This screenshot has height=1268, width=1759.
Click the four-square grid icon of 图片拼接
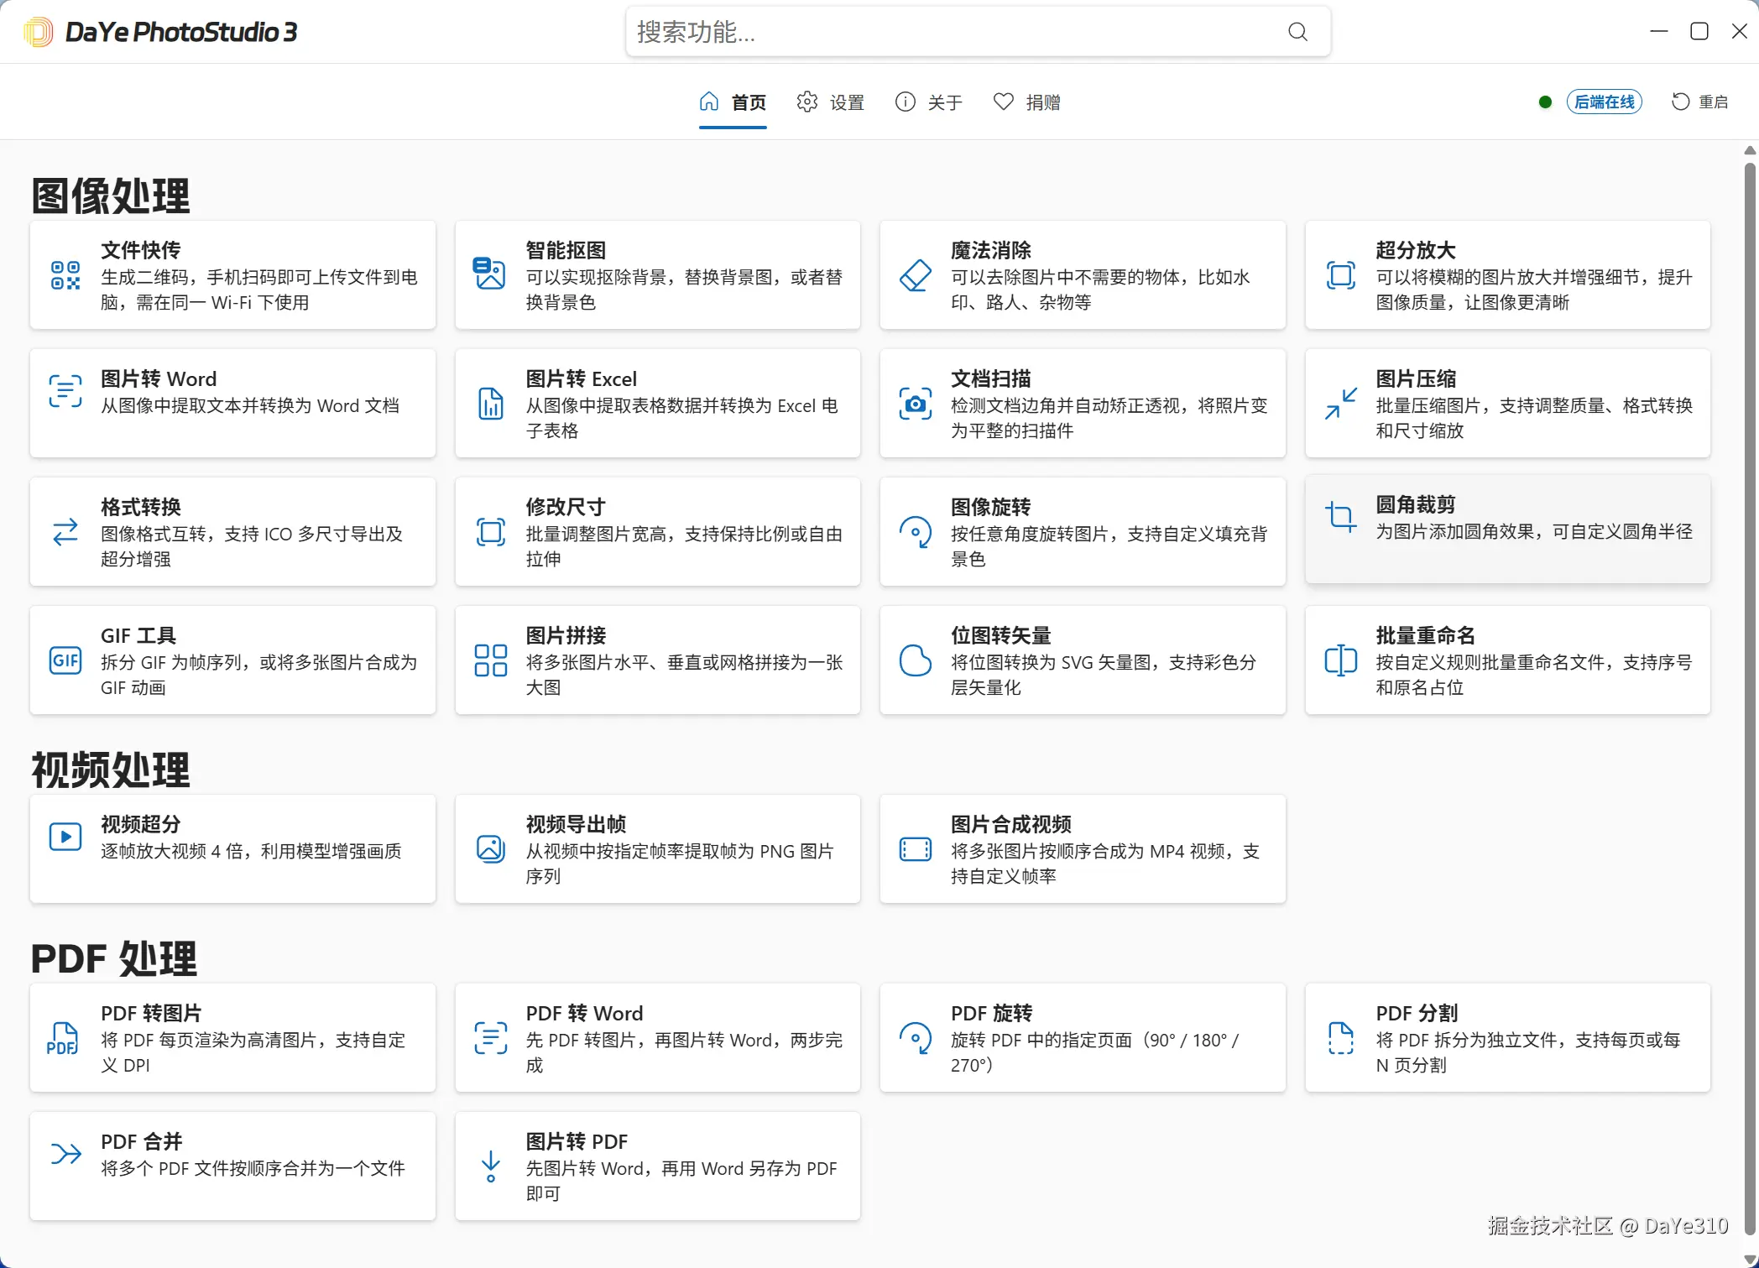pos(490,660)
